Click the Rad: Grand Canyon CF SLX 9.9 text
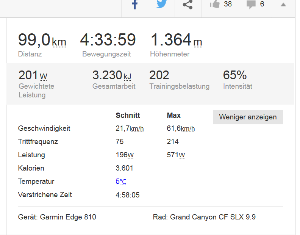300x235 pixels. [204, 217]
